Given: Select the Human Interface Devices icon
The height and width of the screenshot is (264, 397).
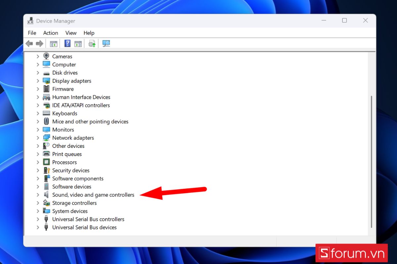Looking at the screenshot, I should pos(46,97).
